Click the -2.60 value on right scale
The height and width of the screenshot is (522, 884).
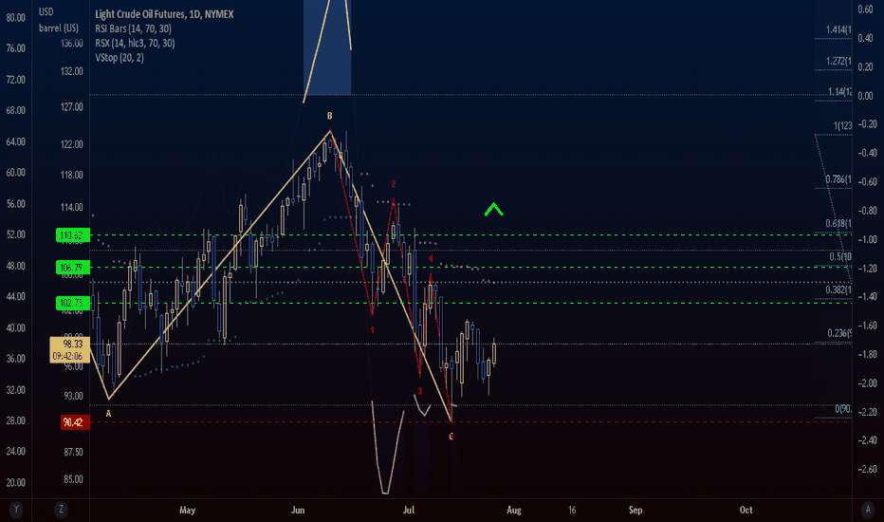click(867, 469)
